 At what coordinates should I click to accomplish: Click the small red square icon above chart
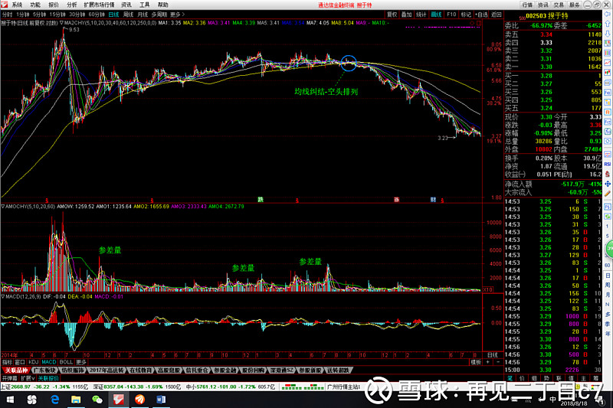[x=479, y=23]
